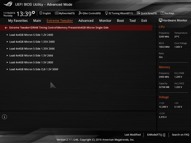Open the Advanced tab

pyautogui.click(x=86, y=21)
